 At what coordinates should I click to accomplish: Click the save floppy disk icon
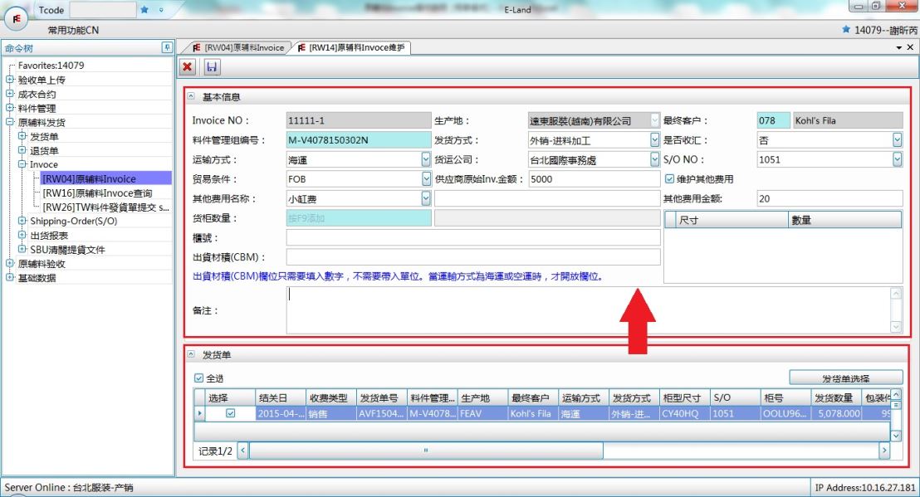point(211,67)
